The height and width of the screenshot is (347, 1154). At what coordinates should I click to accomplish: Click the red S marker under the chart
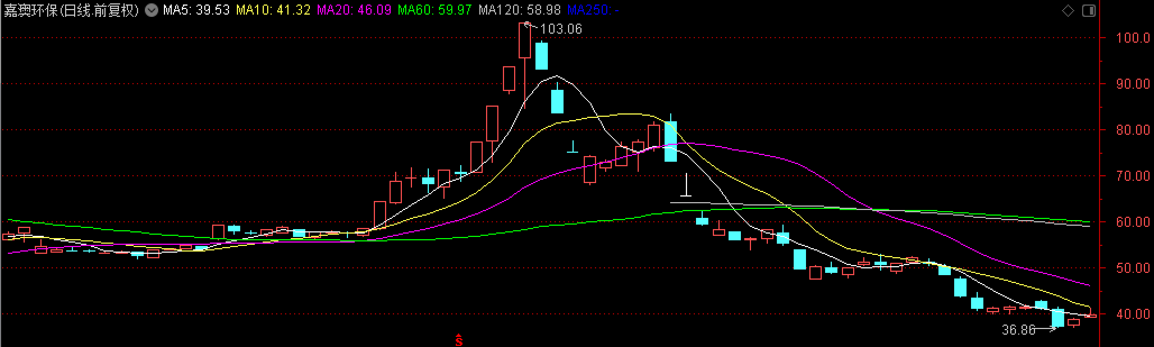tap(459, 340)
